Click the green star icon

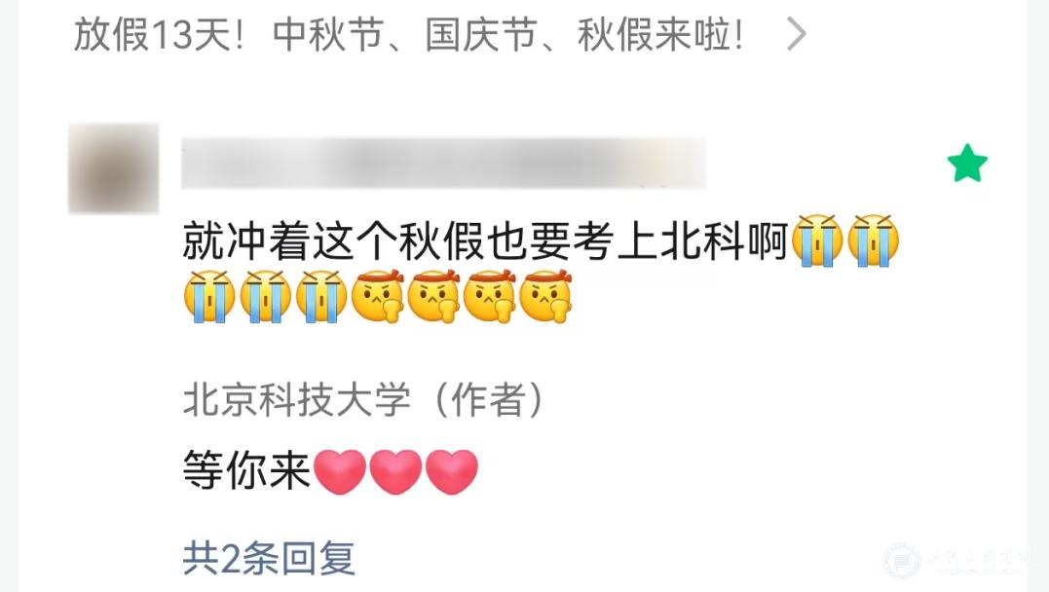pos(967,164)
